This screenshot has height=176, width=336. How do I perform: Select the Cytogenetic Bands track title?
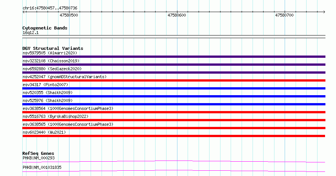(45, 28)
